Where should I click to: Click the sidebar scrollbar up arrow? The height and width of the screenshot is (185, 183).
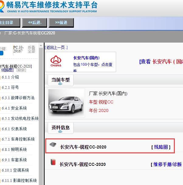41,45
